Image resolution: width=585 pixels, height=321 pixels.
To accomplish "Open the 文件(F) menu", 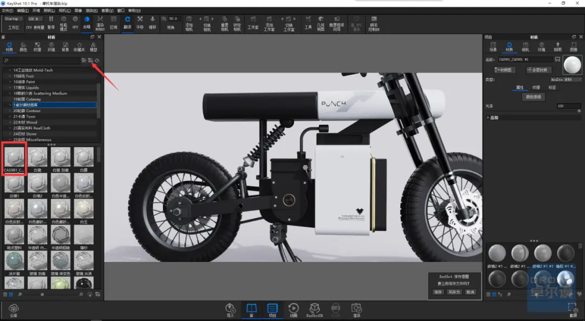I will point(7,10).
